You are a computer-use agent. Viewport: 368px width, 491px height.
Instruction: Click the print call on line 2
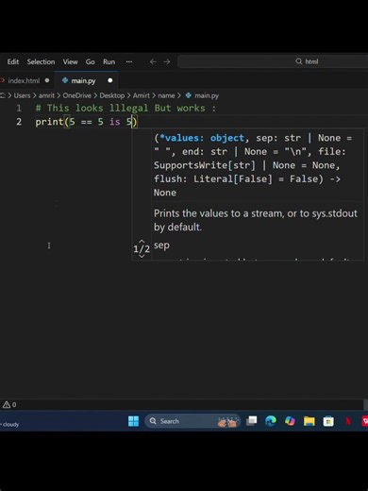point(49,122)
